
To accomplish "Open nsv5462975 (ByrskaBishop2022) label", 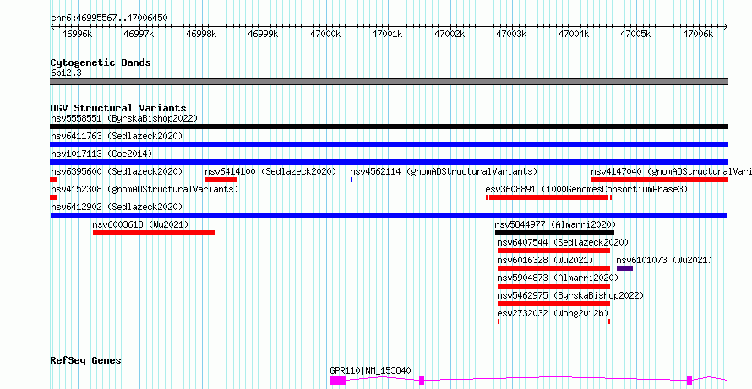I will (570, 295).
